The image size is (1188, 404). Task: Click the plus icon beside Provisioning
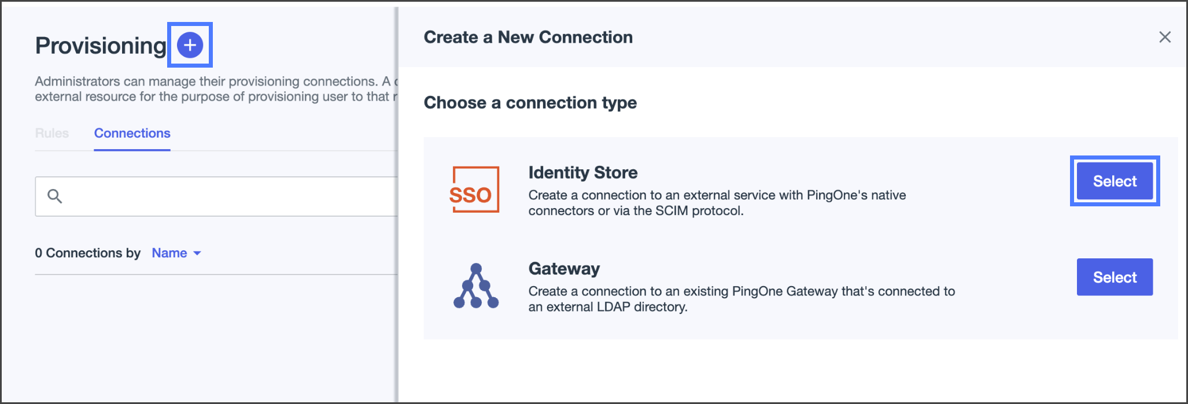tap(190, 45)
